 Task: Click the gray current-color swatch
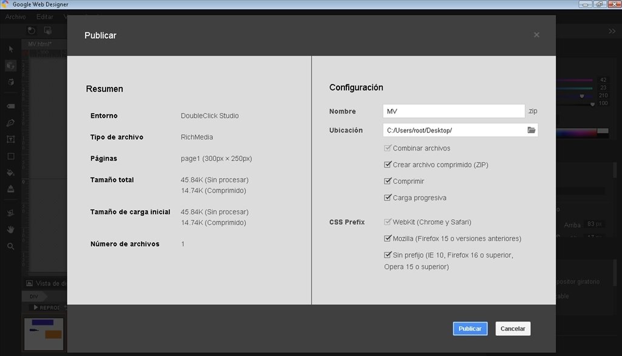tap(603, 131)
